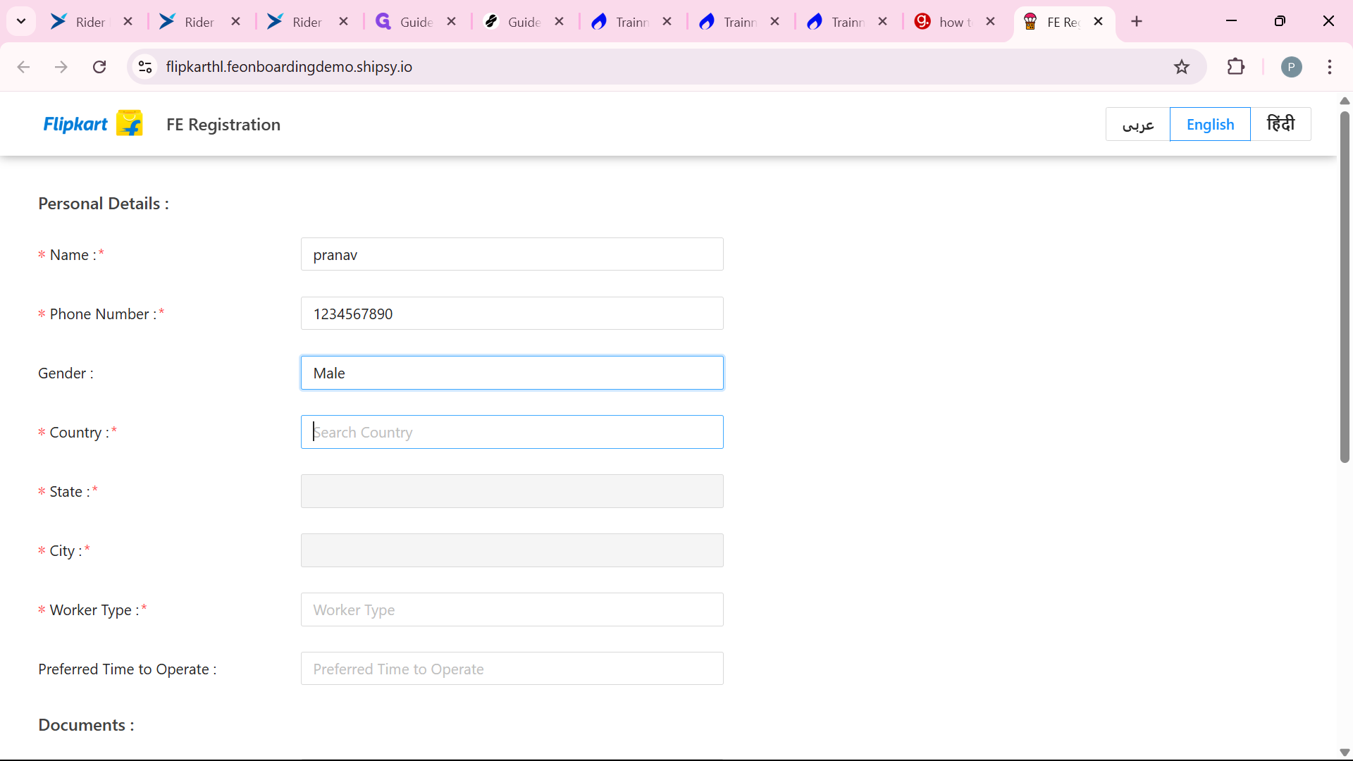Click the Name input field
Image resolution: width=1353 pixels, height=761 pixels.
point(512,254)
